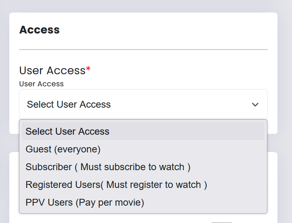Click the large "User Access" field title
The image size is (292, 223).
coord(52,71)
